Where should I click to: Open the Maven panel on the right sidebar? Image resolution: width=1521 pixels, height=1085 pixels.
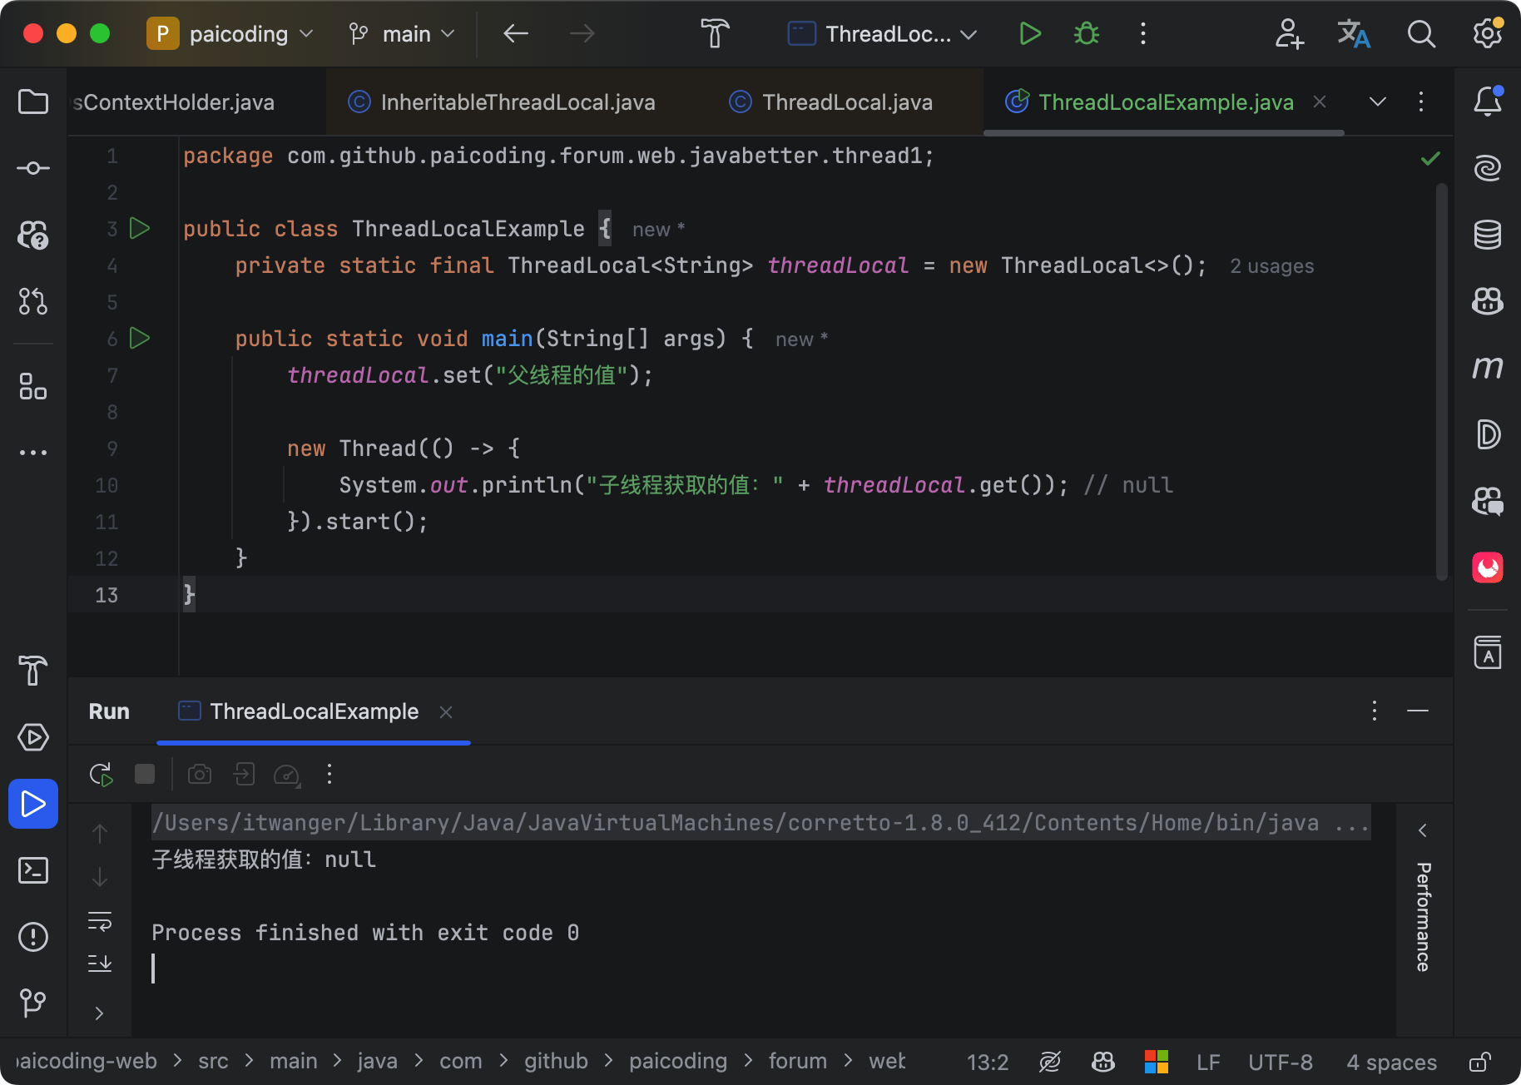click(1489, 369)
